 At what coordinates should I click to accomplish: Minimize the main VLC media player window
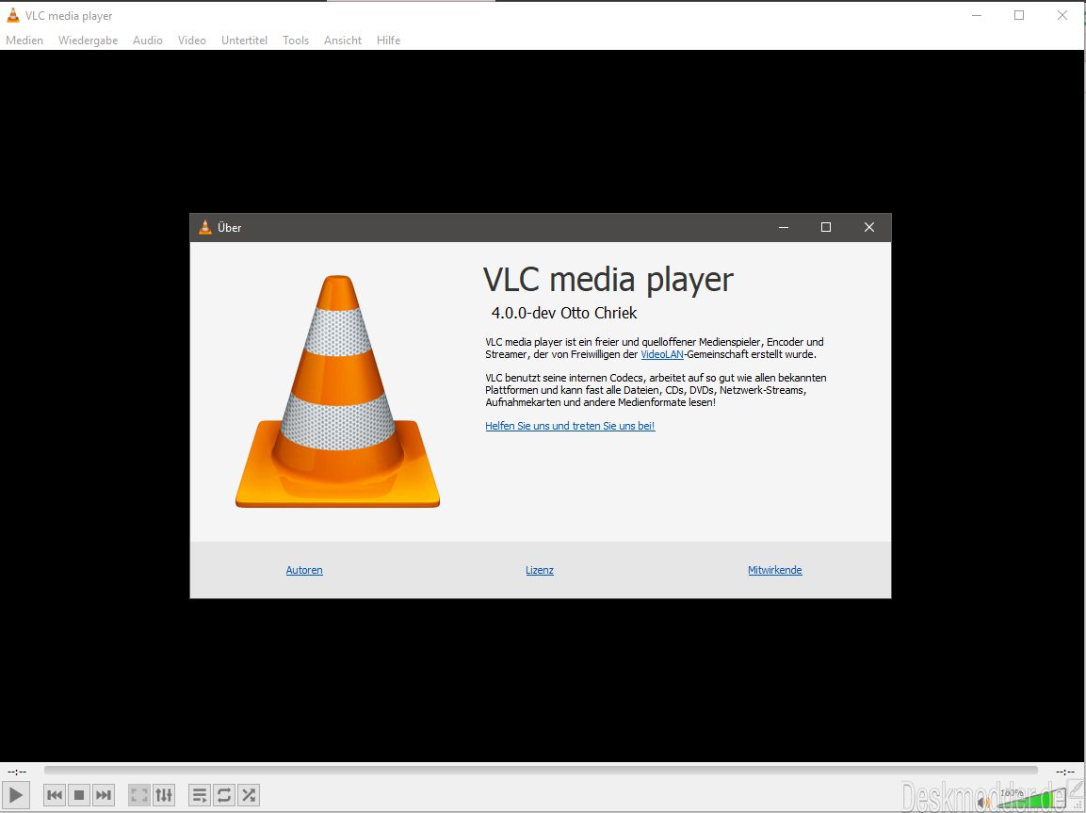[977, 15]
